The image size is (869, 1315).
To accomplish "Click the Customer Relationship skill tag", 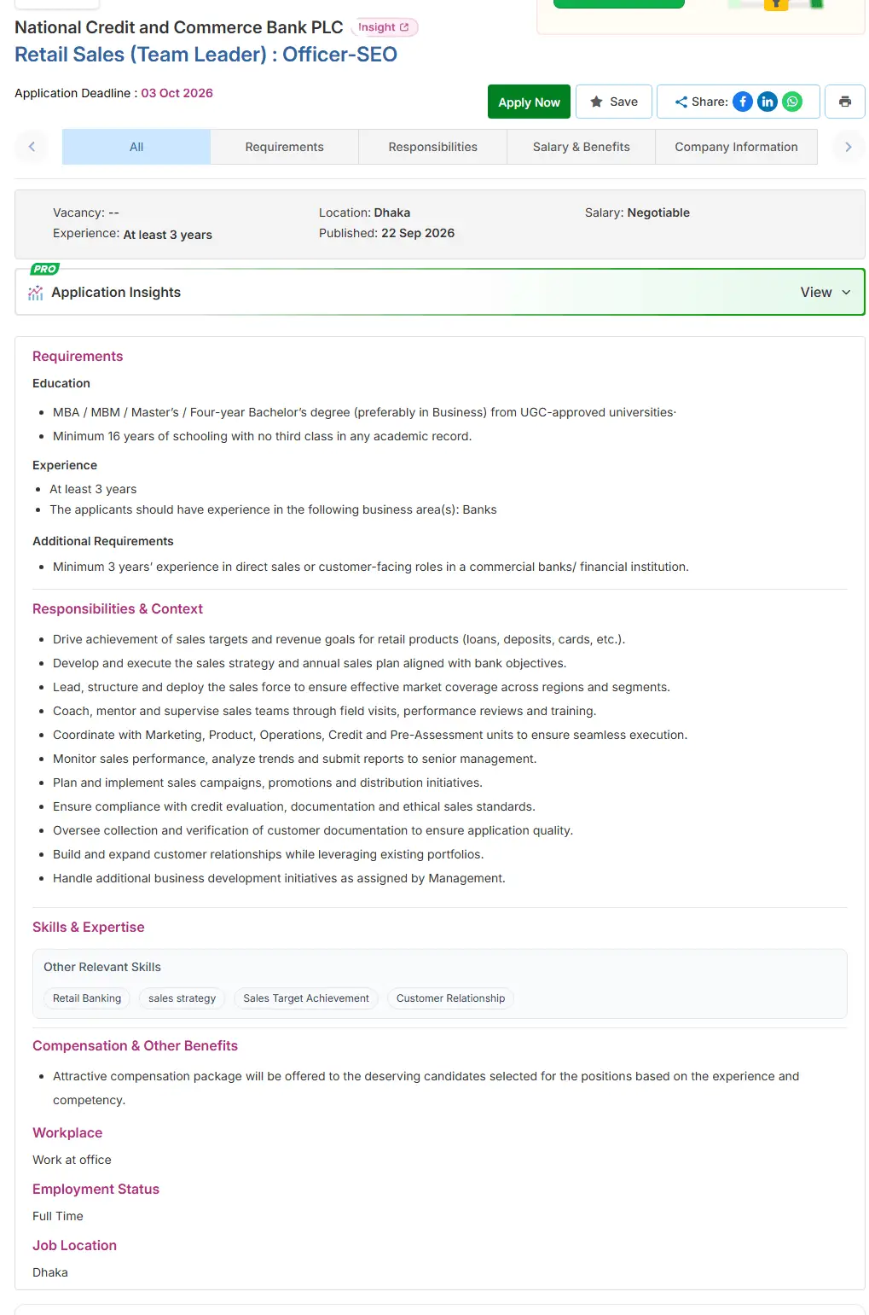I will pos(450,998).
